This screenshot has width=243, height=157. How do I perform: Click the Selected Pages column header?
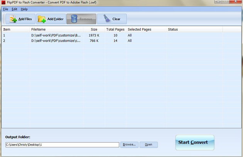(146, 29)
